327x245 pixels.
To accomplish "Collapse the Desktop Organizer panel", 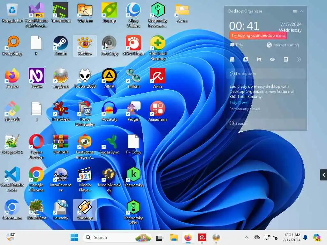I will [x=302, y=11].
